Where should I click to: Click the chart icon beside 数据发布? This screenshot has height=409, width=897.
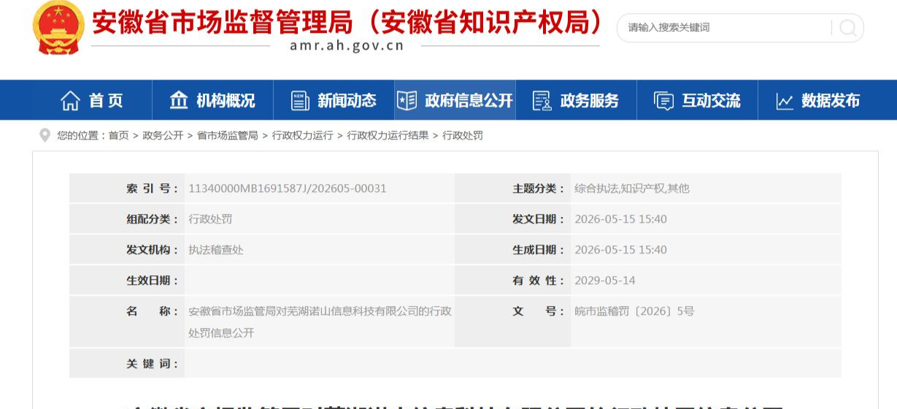tap(785, 101)
